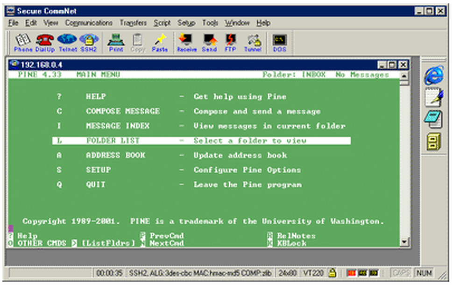Click terminal scrollbar down arrow
The height and width of the screenshot is (285, 467).
point(404,242)
